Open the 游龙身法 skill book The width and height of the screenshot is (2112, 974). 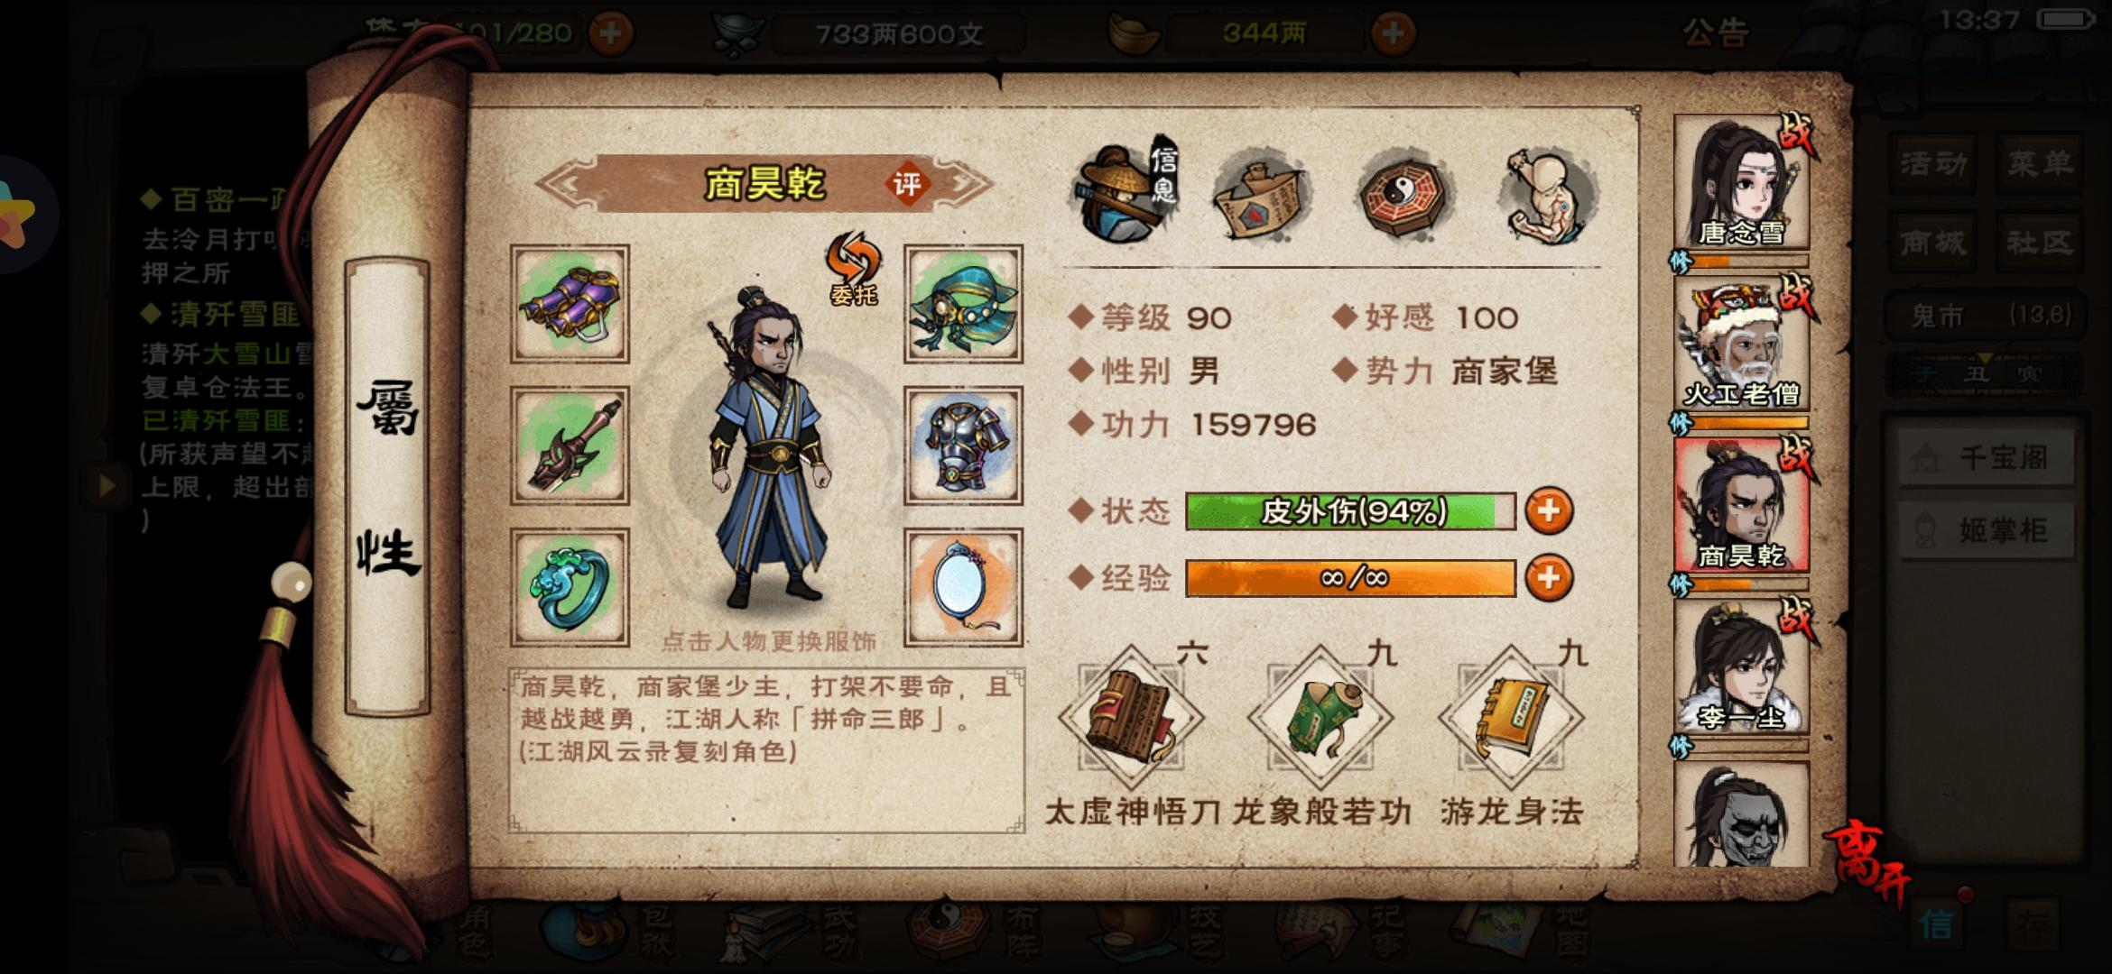1511,719
